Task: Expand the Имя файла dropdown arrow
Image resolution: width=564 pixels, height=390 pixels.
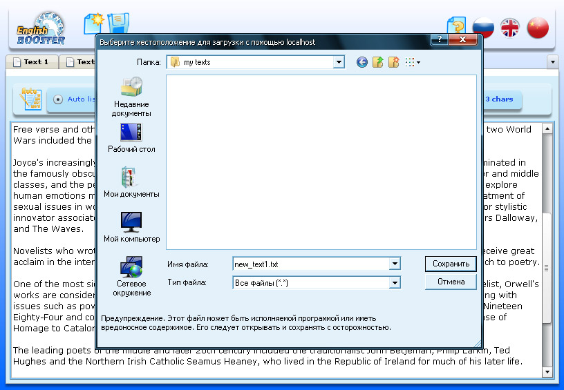Action: click(395, 264)
